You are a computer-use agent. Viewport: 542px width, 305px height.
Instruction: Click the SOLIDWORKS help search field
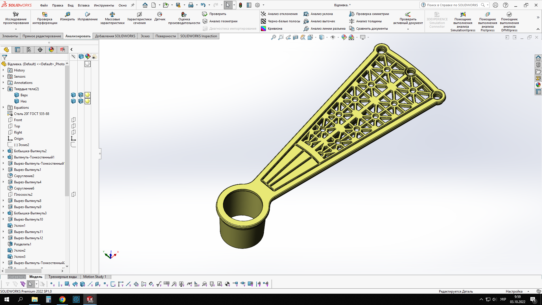[453, 5]
